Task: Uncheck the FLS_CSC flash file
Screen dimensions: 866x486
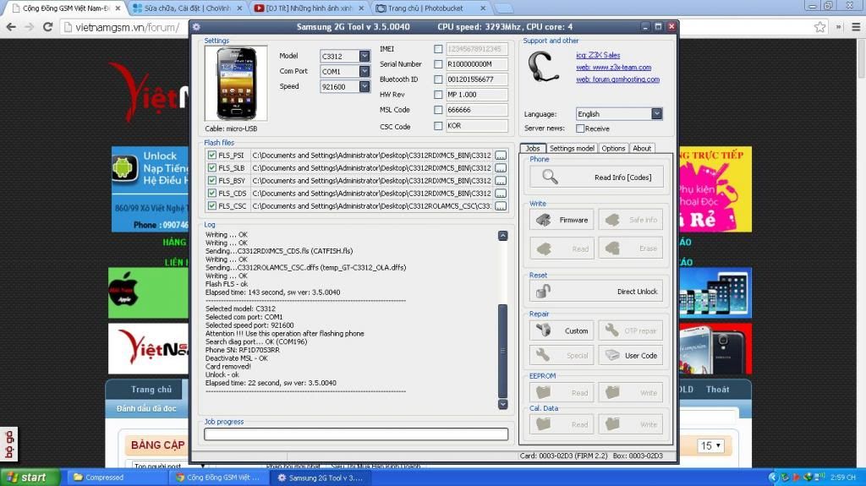Action: pyautogui.click(x=211, y=205)
